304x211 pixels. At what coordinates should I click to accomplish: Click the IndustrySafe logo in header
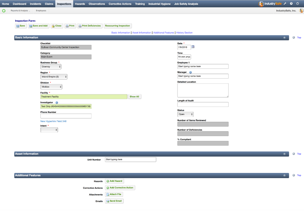(x=270, y=4)
